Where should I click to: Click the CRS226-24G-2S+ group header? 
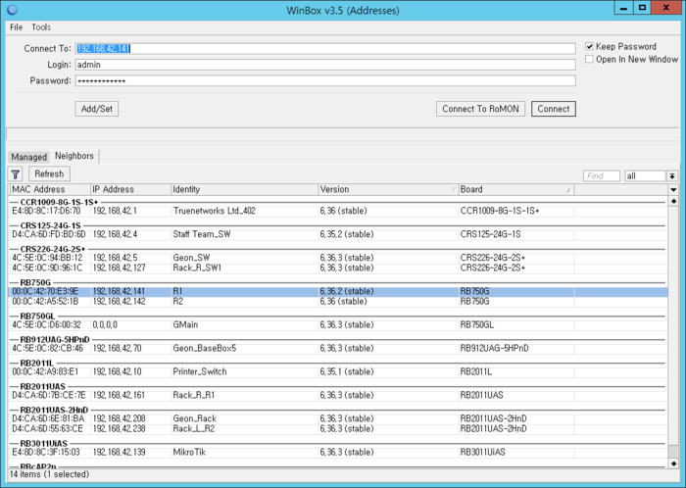point(53,249)
